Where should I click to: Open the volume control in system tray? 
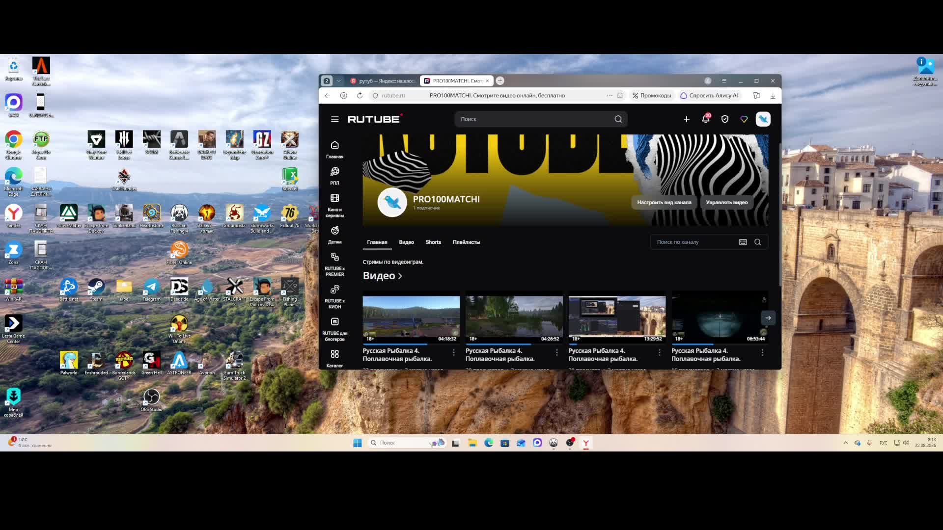point(906,443)
